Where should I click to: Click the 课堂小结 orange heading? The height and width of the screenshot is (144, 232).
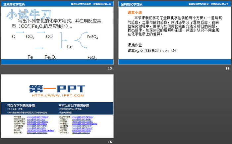tap(135, 12)
